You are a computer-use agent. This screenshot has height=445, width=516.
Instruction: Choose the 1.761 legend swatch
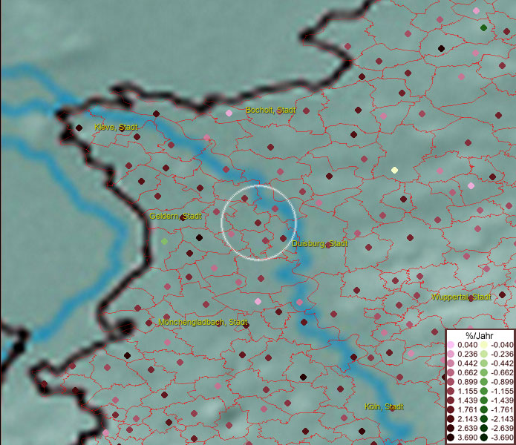(451, 410)
